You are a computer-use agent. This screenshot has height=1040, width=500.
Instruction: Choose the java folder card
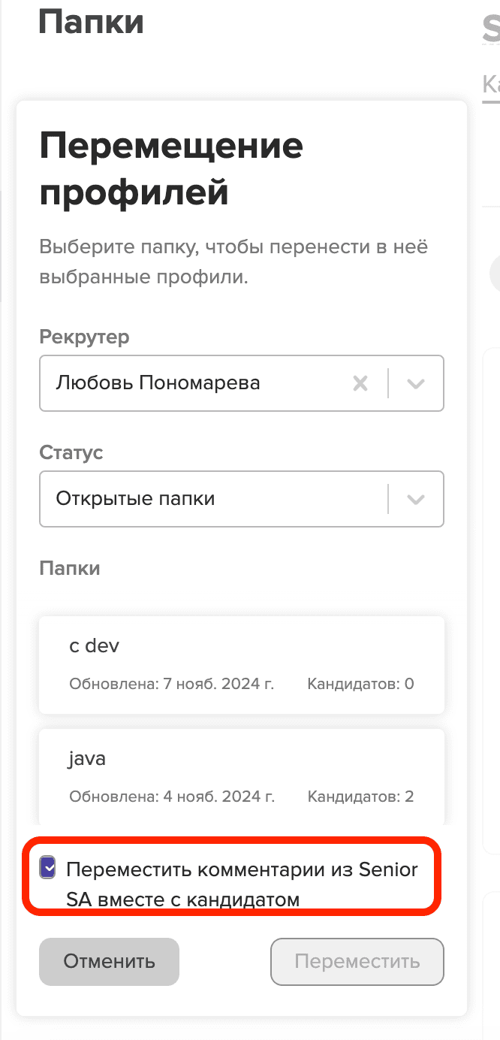[241, 775]
